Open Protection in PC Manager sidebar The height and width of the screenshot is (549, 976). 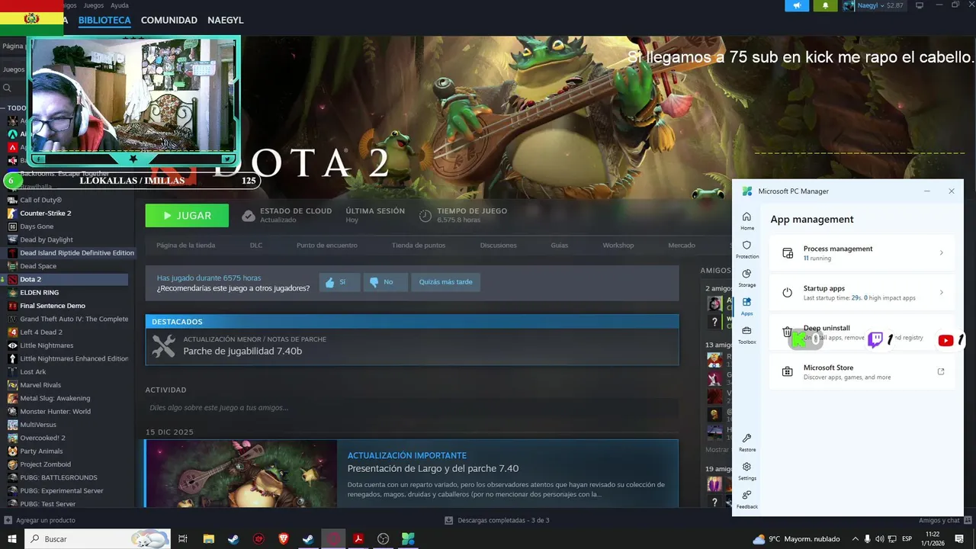tap(747, 249)
